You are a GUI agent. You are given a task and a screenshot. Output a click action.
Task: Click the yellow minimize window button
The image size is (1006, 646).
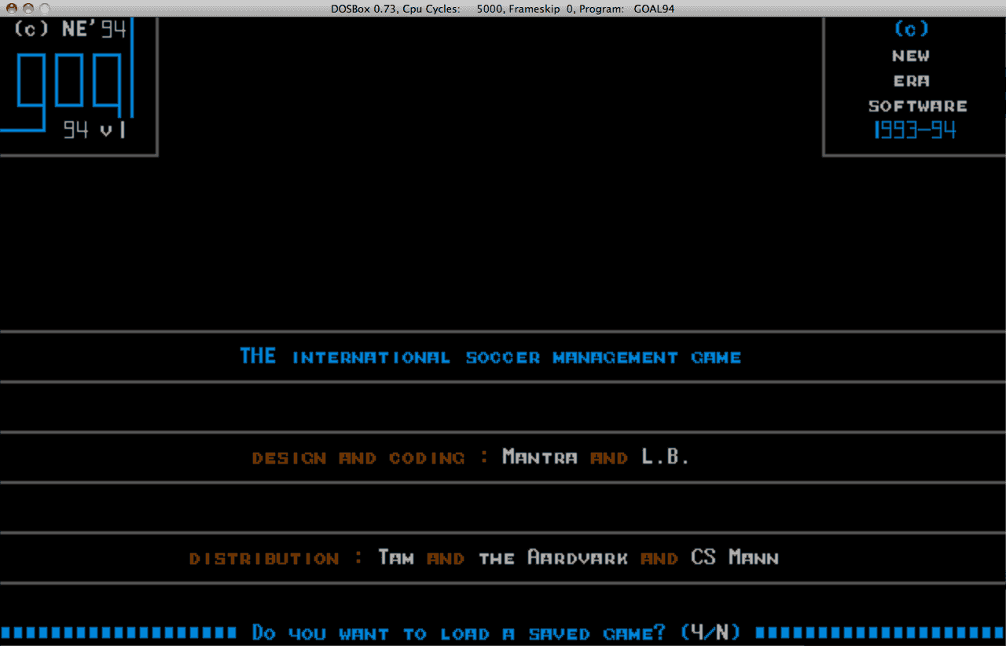(28, 9)
